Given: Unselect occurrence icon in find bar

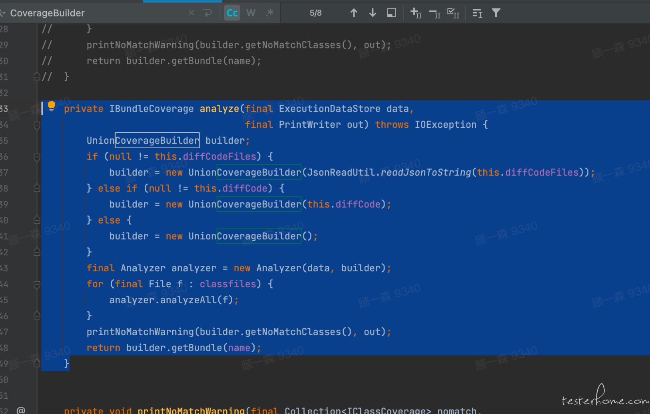Looking at the screenshot, I should [435, 13].
